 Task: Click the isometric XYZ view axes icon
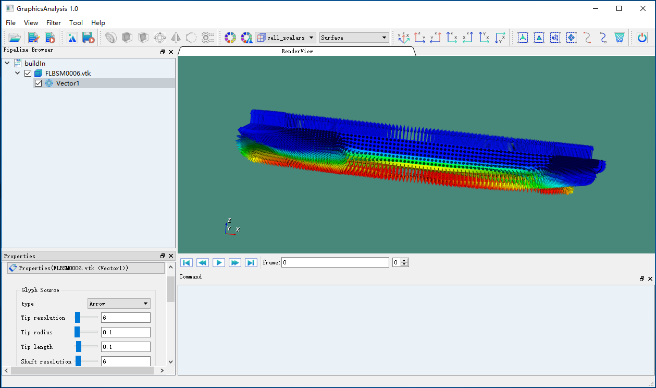(x=403, y=38)
